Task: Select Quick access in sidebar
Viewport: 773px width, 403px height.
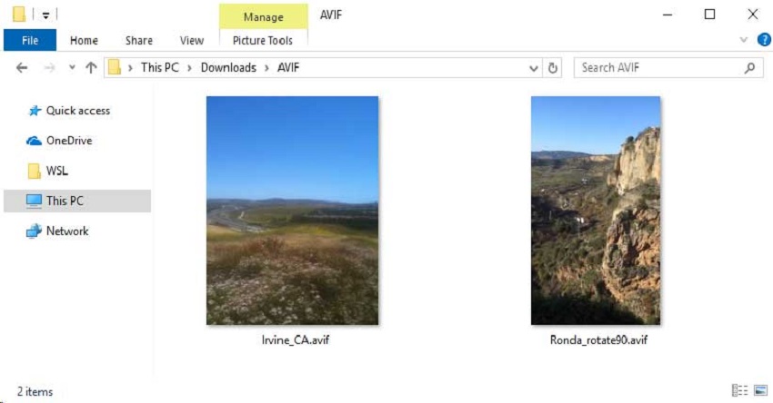Action: 77,111
